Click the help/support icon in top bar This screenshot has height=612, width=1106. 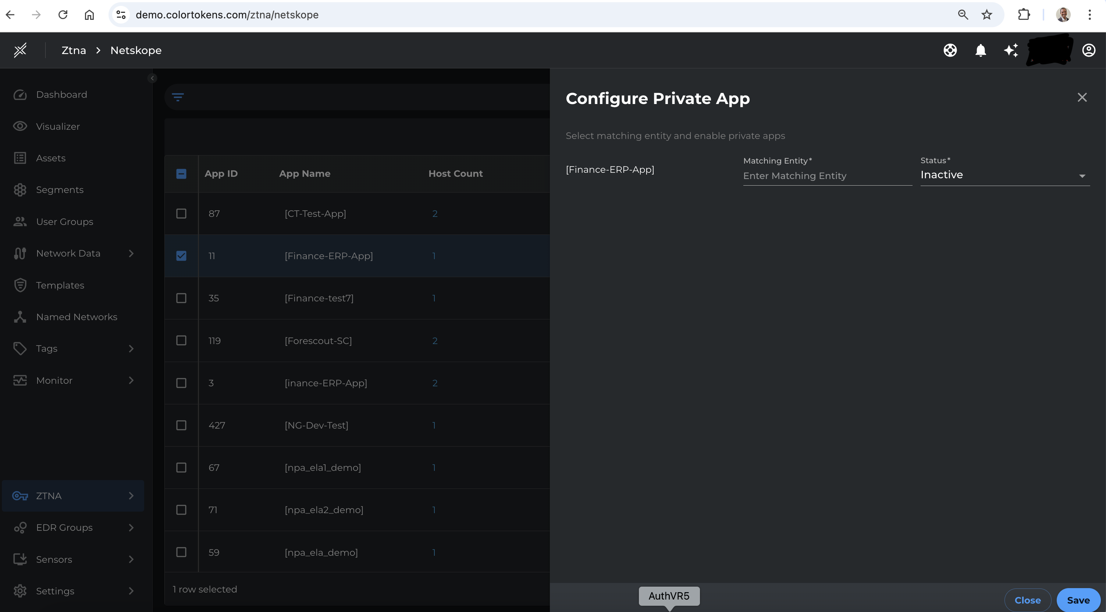point(950,50)
